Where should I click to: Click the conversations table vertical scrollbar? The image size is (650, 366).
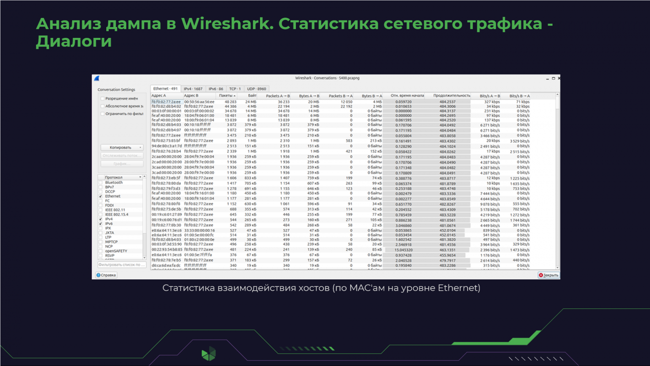557,181
